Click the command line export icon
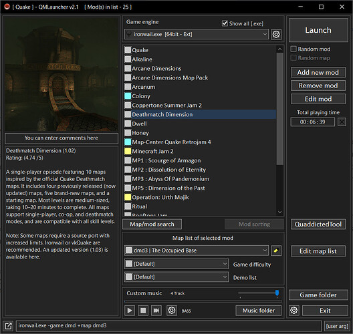 click(x=8, y=326)
